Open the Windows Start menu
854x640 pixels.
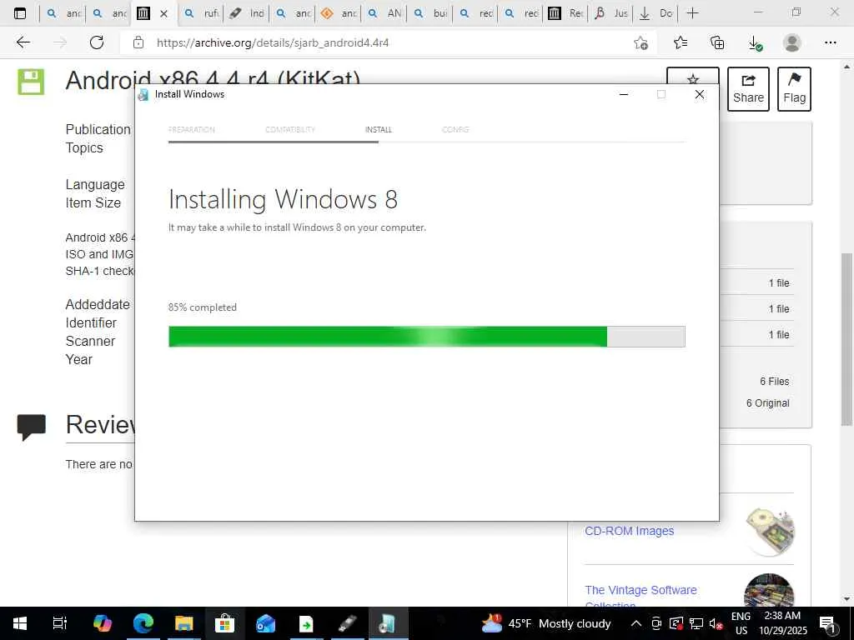[20, 623]
